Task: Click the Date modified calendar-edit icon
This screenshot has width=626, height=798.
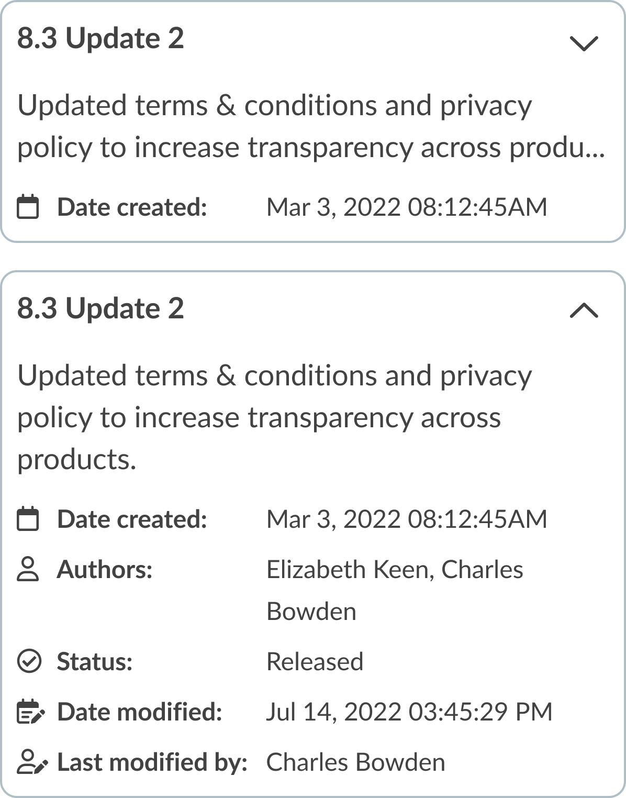Action: point(30,712)
